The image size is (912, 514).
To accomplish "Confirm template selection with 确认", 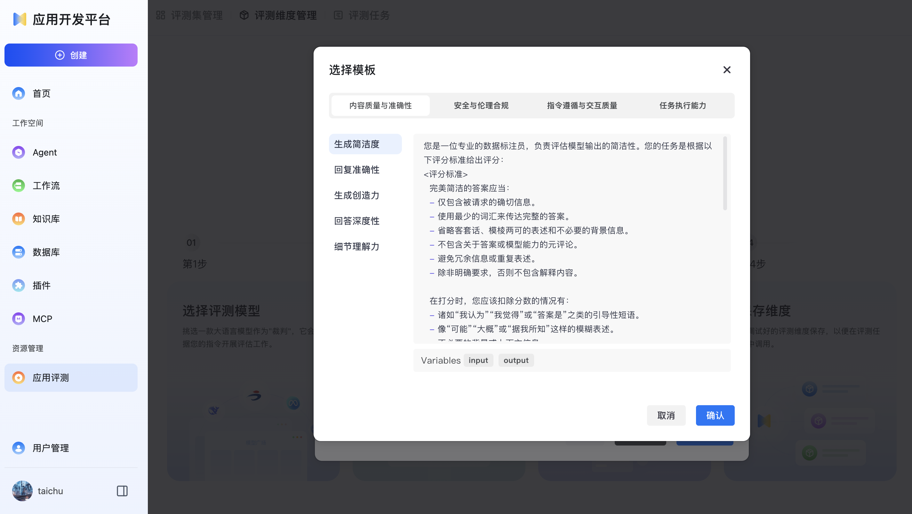I will pyautogui.click(x=715, y=415).
